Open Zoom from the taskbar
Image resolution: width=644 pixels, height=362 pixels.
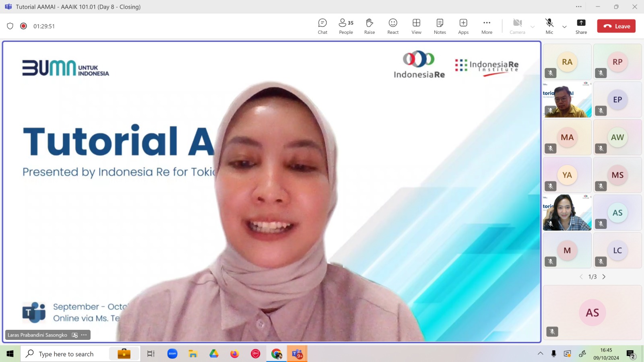pyautogui.click(x=172, y=354)
